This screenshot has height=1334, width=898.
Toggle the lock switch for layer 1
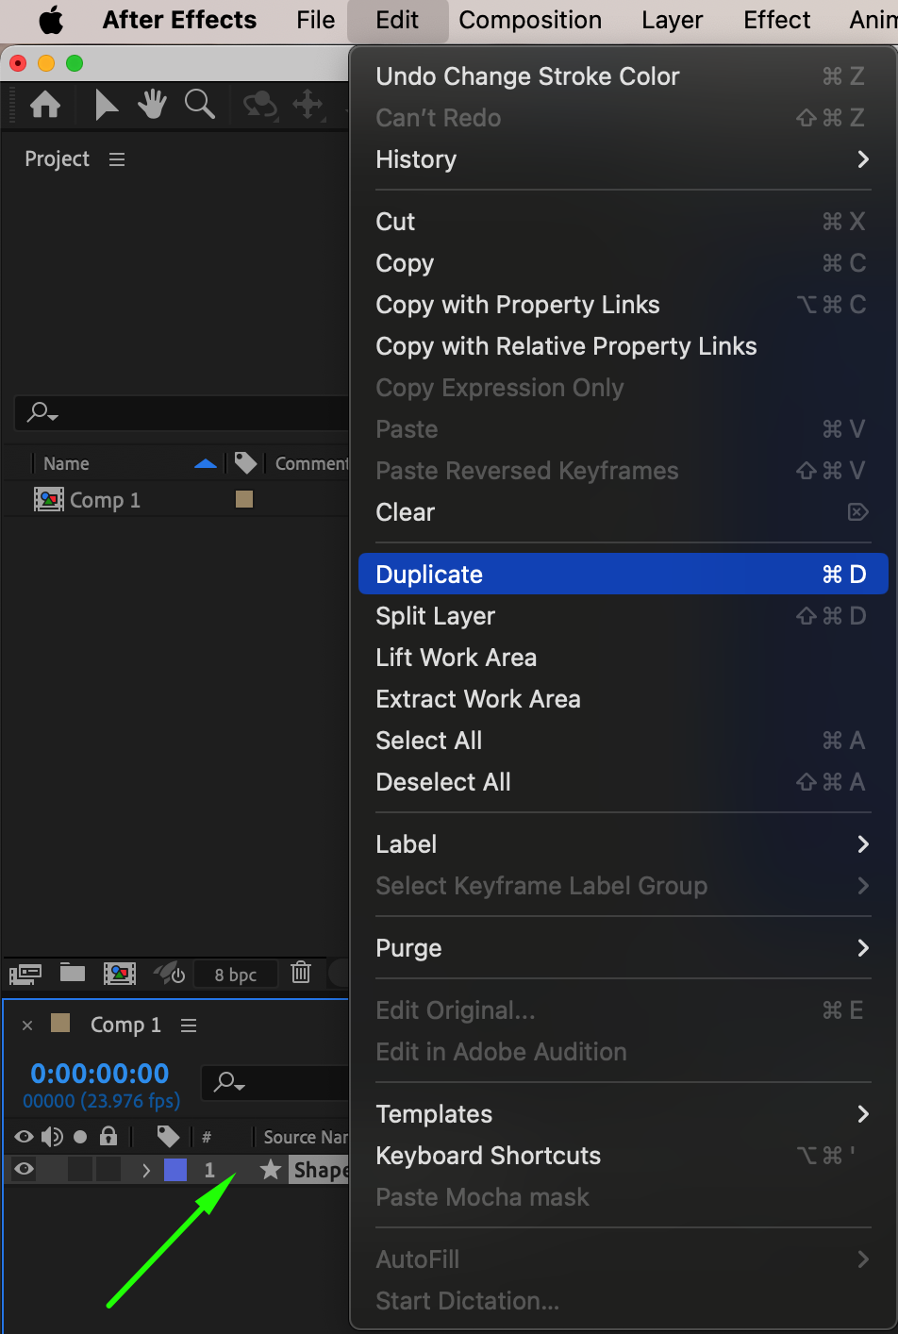(108, 1170)
